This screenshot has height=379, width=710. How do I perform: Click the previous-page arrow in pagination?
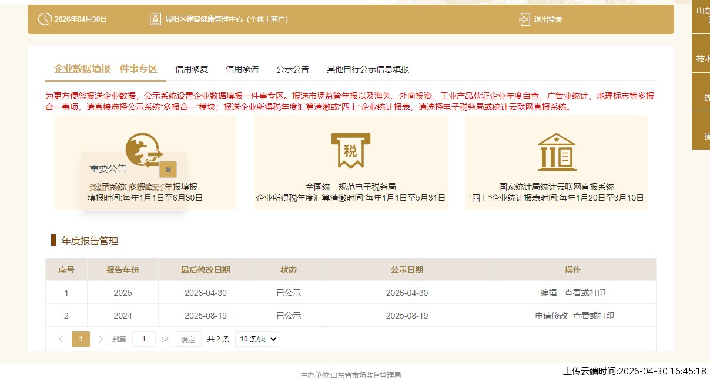61,339
